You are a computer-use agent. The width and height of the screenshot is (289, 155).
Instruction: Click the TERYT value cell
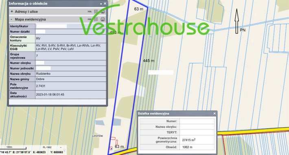point(197,132)
